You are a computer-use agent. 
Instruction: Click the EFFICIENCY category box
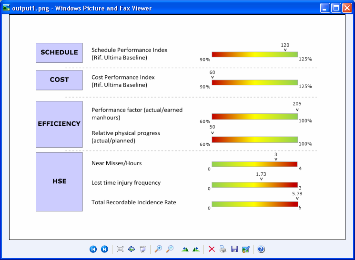click(x=59, y=124)
